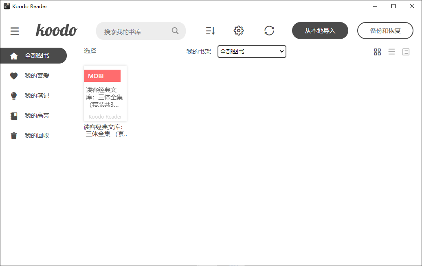Open the book sorting options
The height and width of the screenshot is (266, 422).
coord(210,31)
